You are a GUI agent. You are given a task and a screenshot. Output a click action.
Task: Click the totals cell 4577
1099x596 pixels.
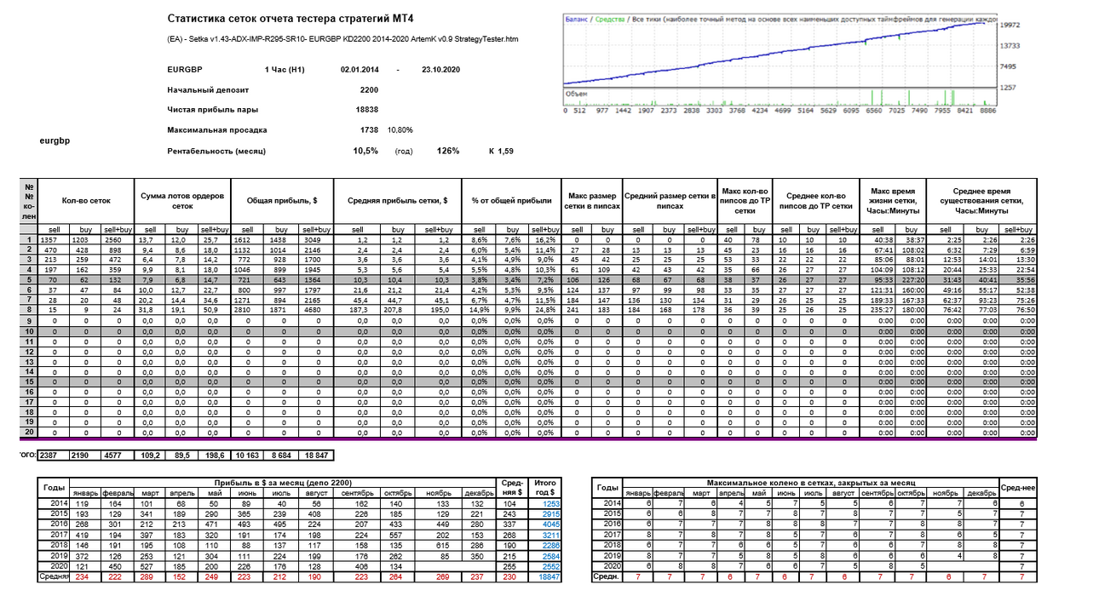117,456
